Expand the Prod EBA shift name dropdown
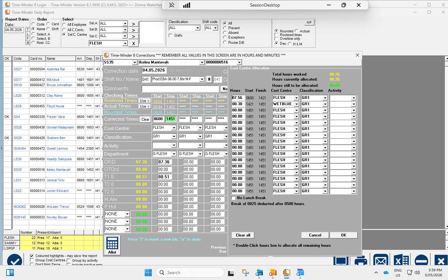 click(x=202, y=79)
